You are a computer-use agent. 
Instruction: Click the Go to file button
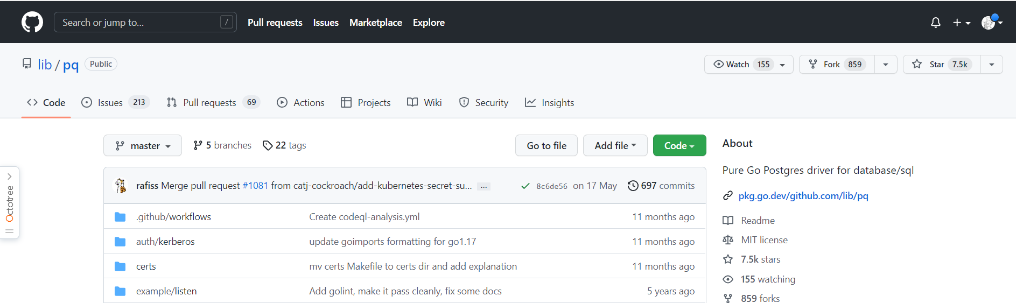[x=546, y=145]
